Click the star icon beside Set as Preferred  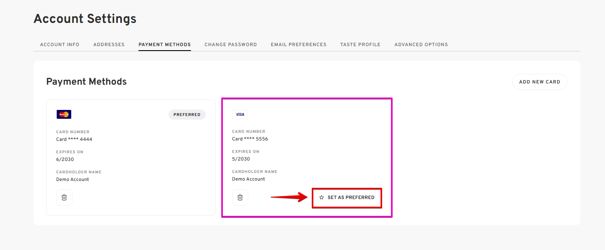click(x=321, y=197)
